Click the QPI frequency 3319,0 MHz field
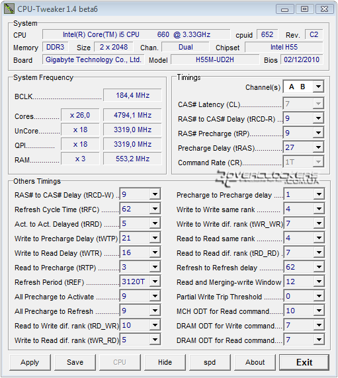 (132, 144)
